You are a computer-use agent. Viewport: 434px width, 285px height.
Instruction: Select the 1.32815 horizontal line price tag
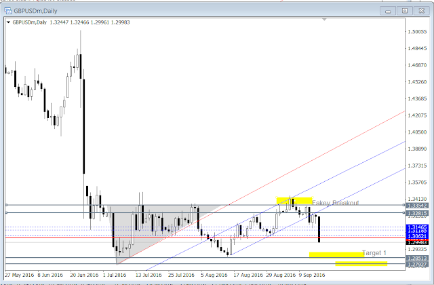pos(417,213)
